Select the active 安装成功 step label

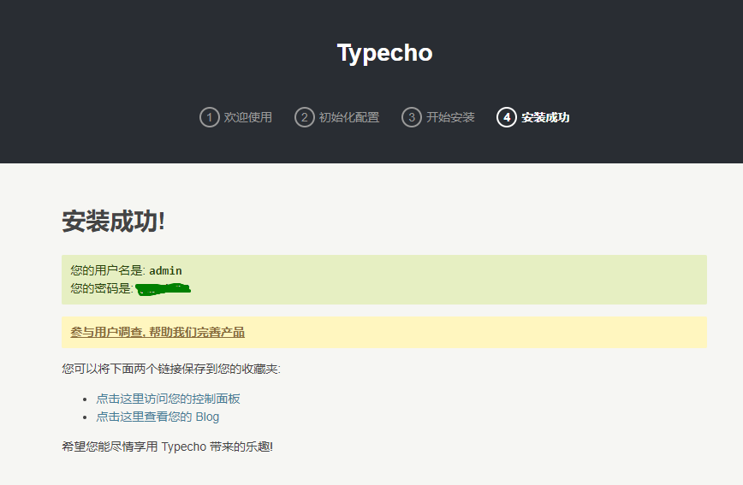click(x=545, y=117)
